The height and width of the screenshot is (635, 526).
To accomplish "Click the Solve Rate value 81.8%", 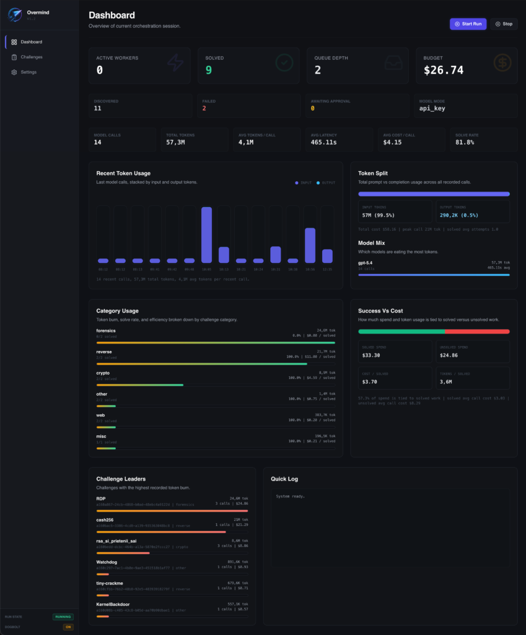I will coord(465,142).
